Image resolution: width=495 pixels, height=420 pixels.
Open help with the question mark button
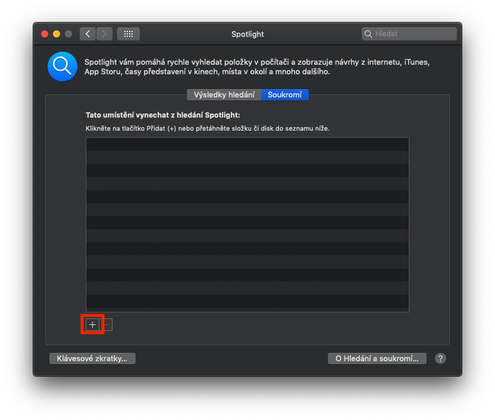click(x=440, y=358)
